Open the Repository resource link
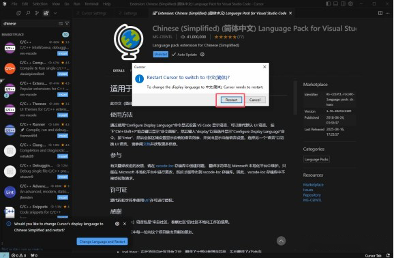The image size is (394, 258). [x=312, y=195]
